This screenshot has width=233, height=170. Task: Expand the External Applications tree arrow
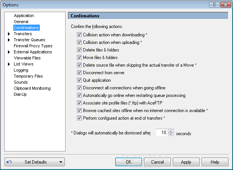point(9,52)
